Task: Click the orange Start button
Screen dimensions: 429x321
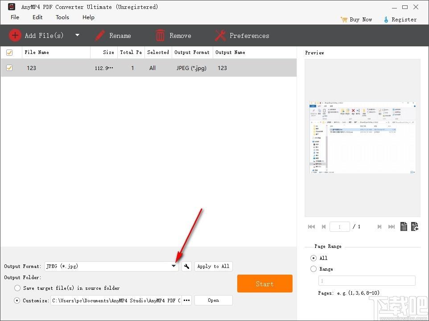Action: [265, 284]
